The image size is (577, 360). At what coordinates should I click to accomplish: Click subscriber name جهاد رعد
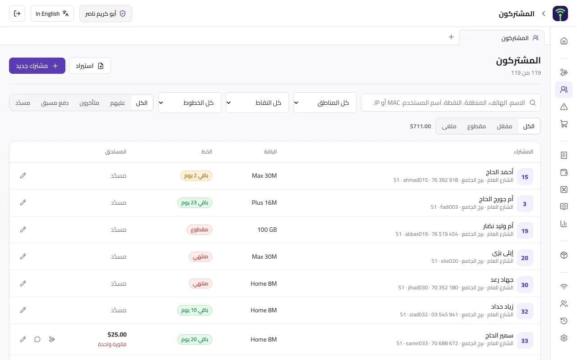pos(502,280)
